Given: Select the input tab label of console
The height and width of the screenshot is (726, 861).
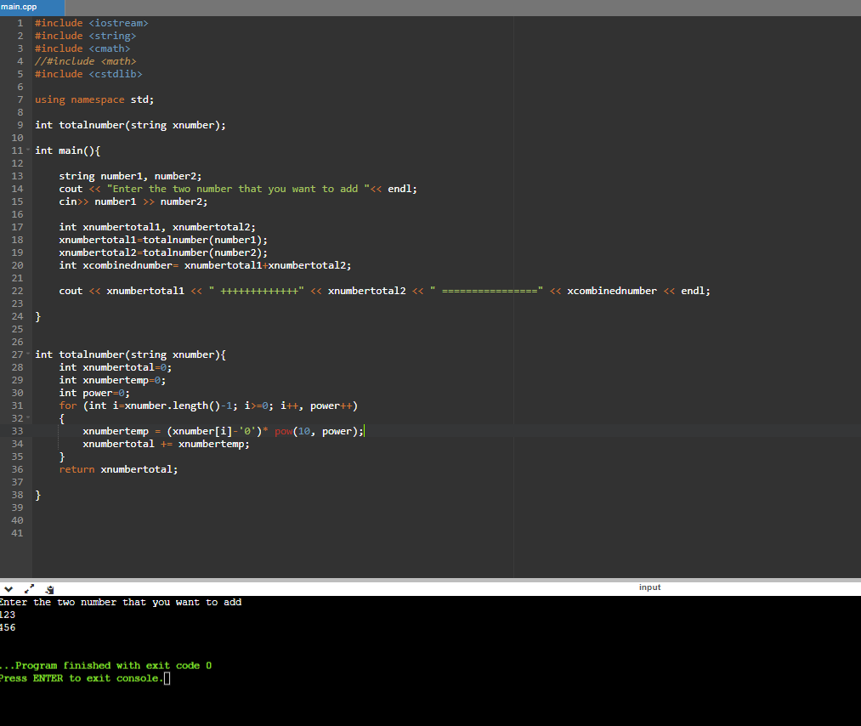Looking at the screenshot, I should 649,587.
